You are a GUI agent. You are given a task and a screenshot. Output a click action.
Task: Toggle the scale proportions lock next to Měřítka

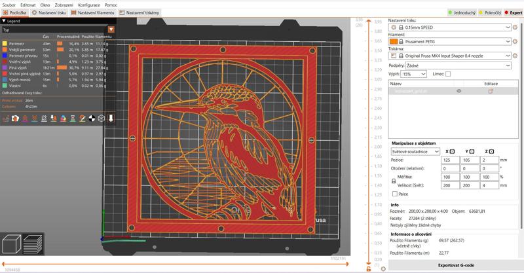[394, 181]
